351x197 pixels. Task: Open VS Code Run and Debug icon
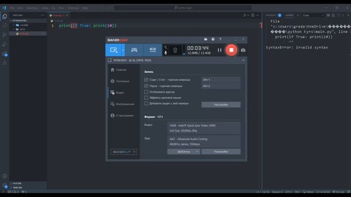click(4, 44)
